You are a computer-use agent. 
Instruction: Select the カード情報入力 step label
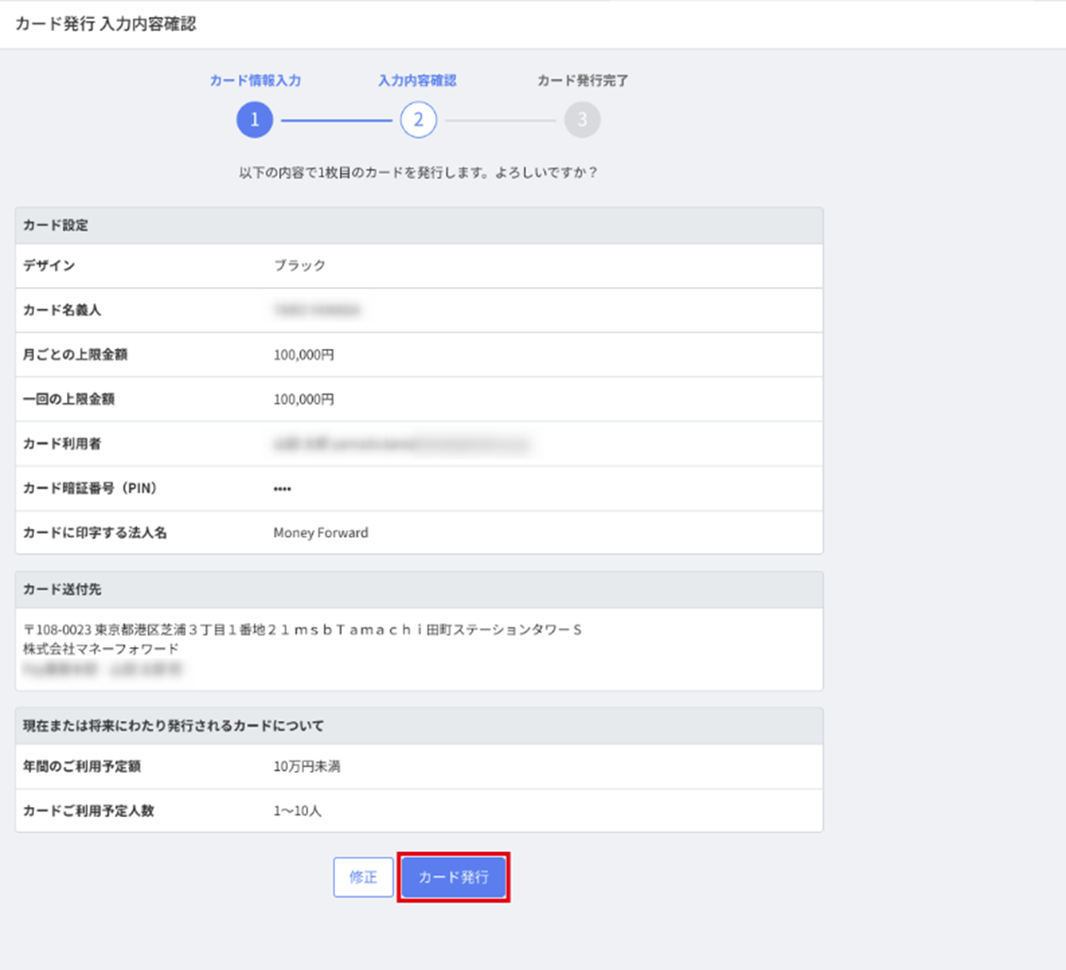[255, 81]
